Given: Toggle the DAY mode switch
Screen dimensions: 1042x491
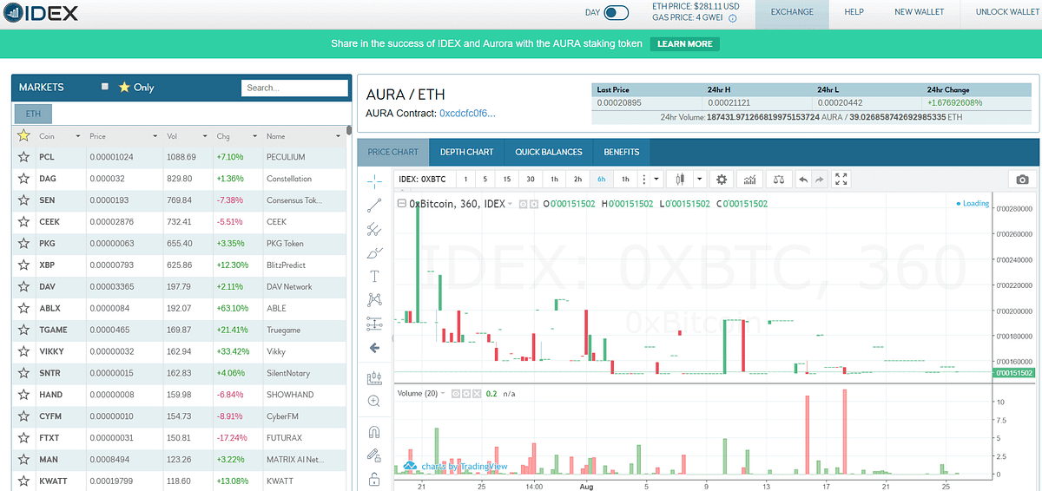Looking at the screenshot, I should pyautogui.click(x=616, y=12).
